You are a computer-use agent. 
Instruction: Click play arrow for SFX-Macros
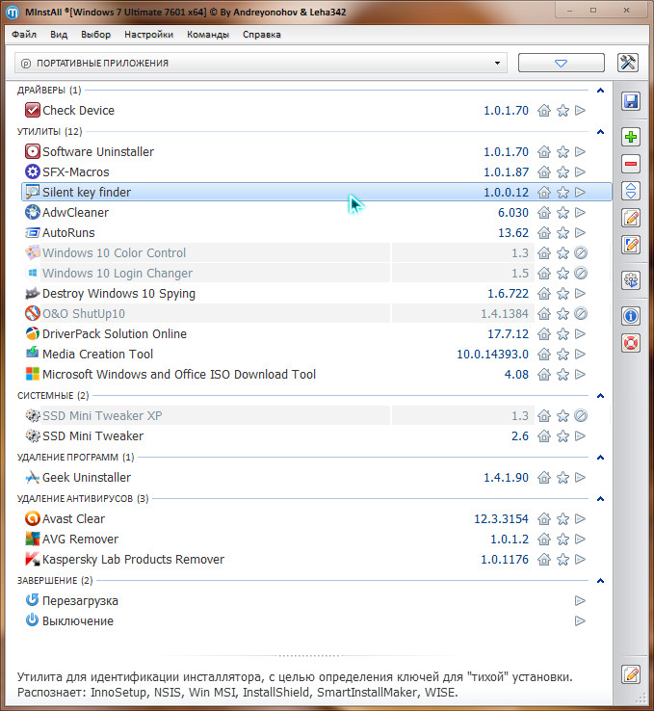[580, 171]
